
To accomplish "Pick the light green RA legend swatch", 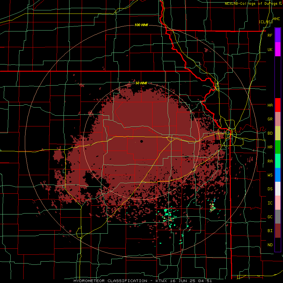I will (x=278, y=161).
